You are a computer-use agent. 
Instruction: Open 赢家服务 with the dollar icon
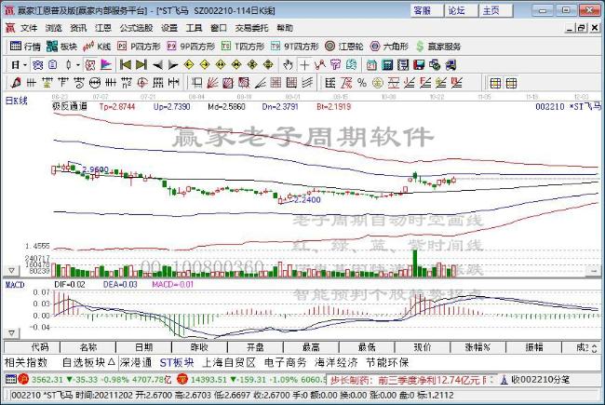(438, 47)
